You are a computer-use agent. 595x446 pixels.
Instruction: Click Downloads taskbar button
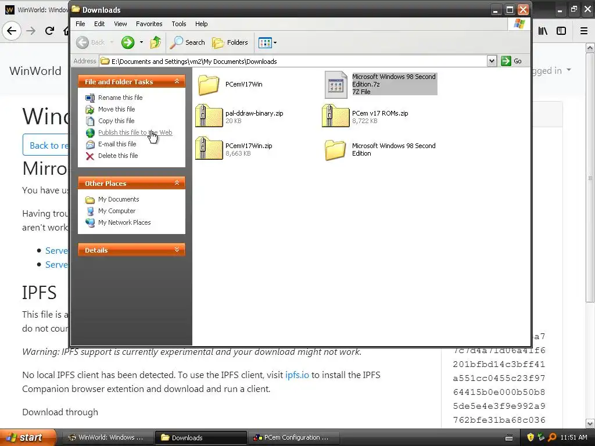[200, 437]
